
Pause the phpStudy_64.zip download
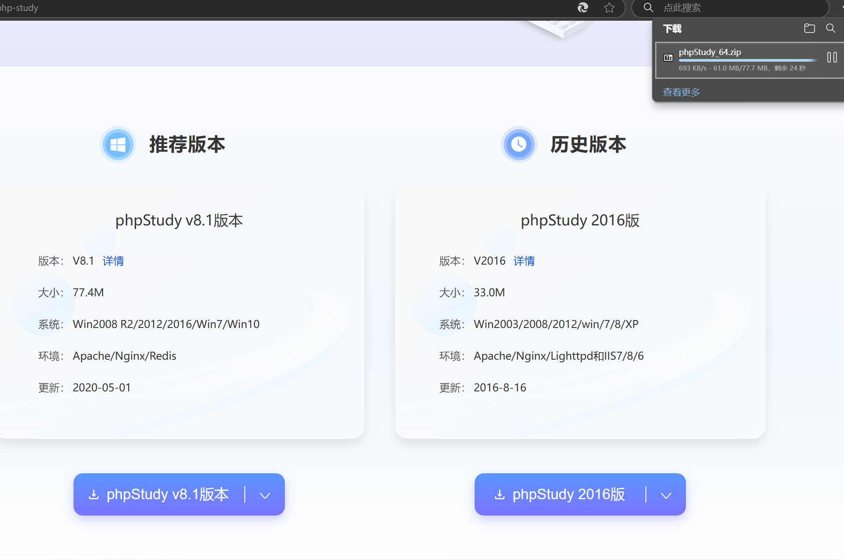(832, 57)
